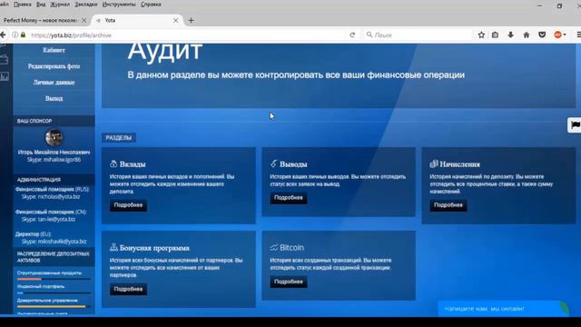Click the sponsor avatar photo
The image size is (581, 327).
54,137
